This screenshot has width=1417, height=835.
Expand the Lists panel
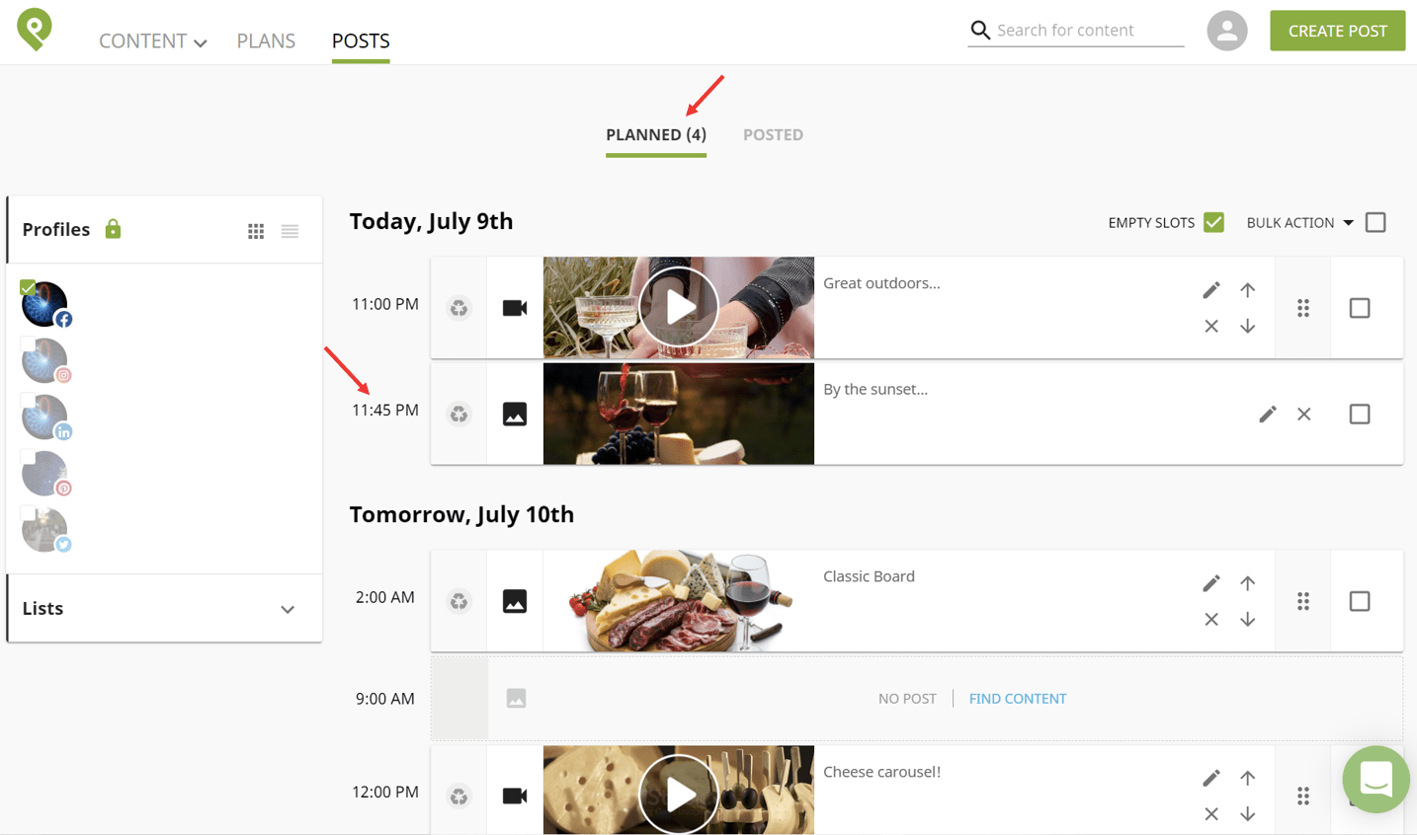[288, 609]
